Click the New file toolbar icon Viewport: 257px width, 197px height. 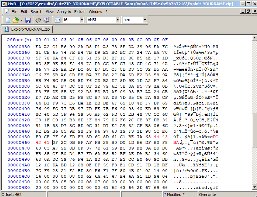pyautogui.click(x=8, y=20)
